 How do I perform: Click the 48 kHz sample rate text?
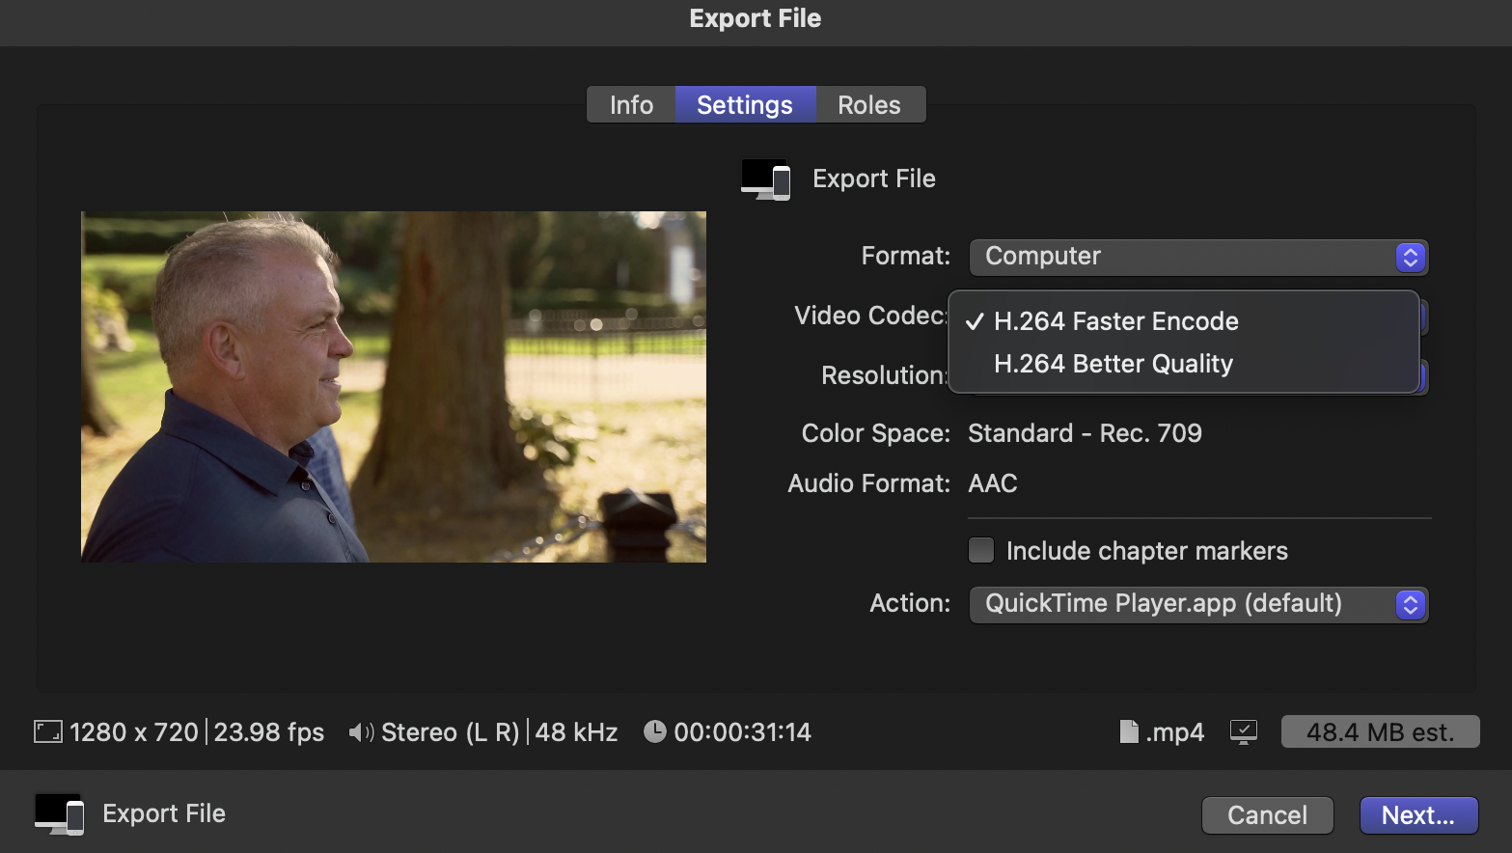tap(576, 732)
